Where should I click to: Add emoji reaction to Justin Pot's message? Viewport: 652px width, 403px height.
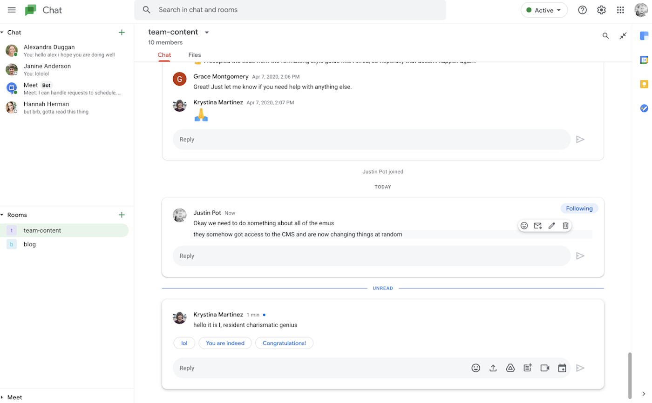click(524, 226)
